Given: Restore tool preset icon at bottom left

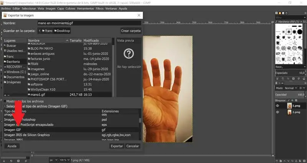Looking at the screenshot, I should tap(11, 161).
